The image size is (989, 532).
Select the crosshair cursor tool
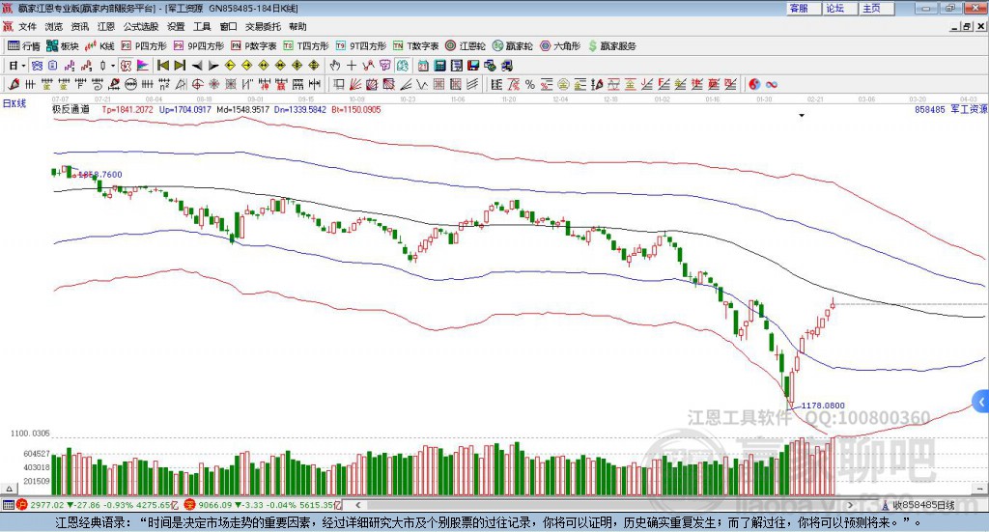352,66
